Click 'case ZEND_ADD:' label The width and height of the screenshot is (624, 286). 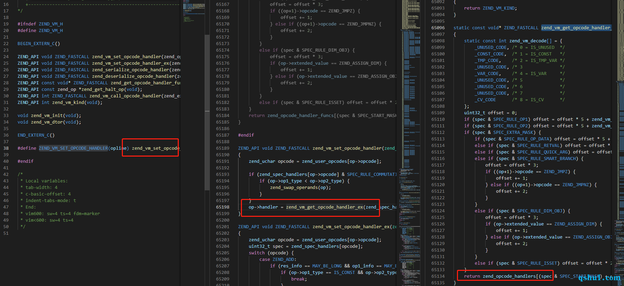(x=278, y=259)
